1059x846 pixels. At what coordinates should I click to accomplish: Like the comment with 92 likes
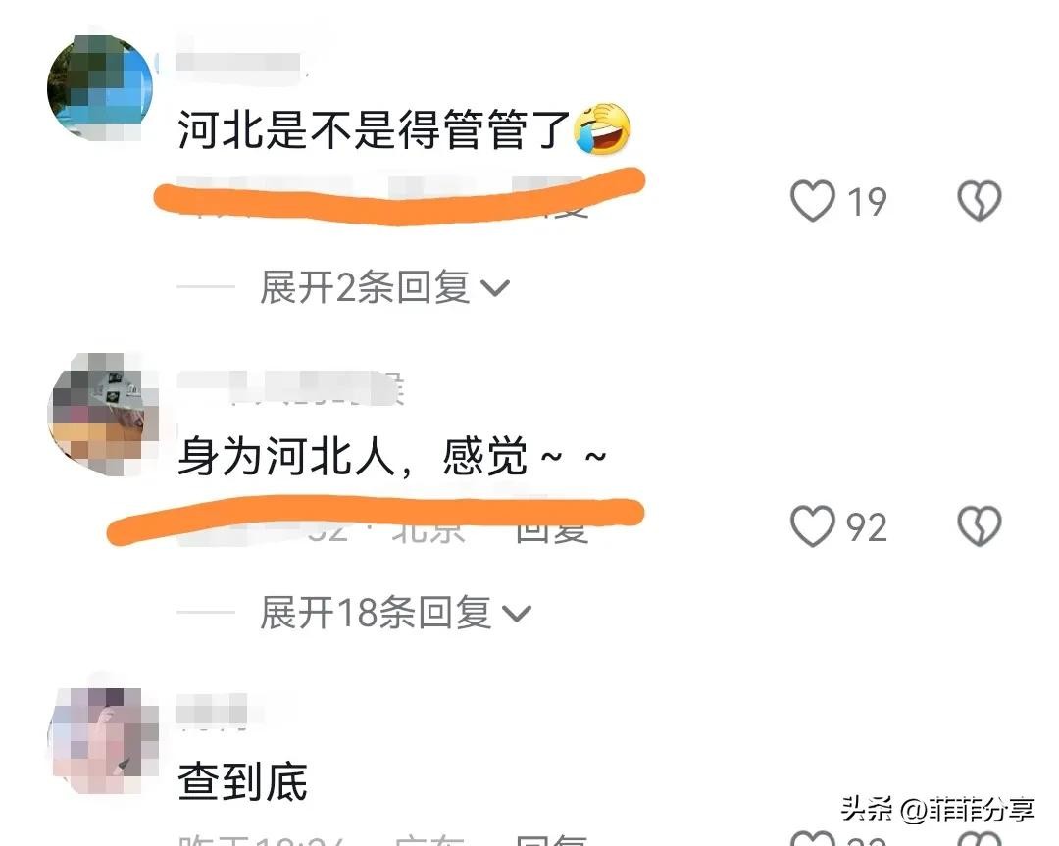813,526
